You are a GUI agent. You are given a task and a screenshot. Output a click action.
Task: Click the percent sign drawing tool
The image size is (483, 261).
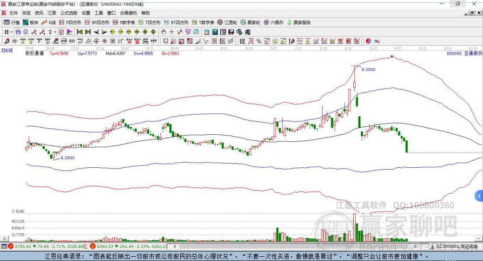click(x=259, y=41)
